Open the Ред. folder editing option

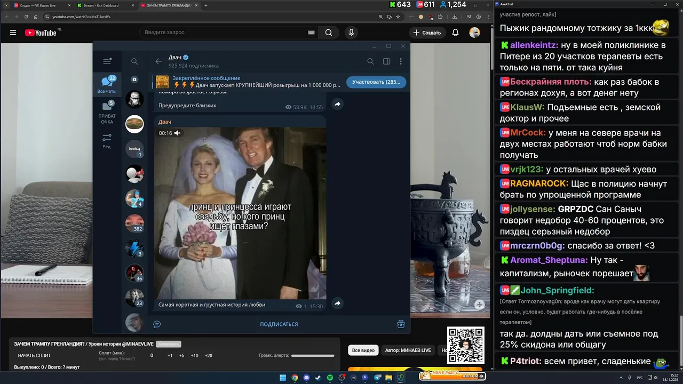[107, 141]
